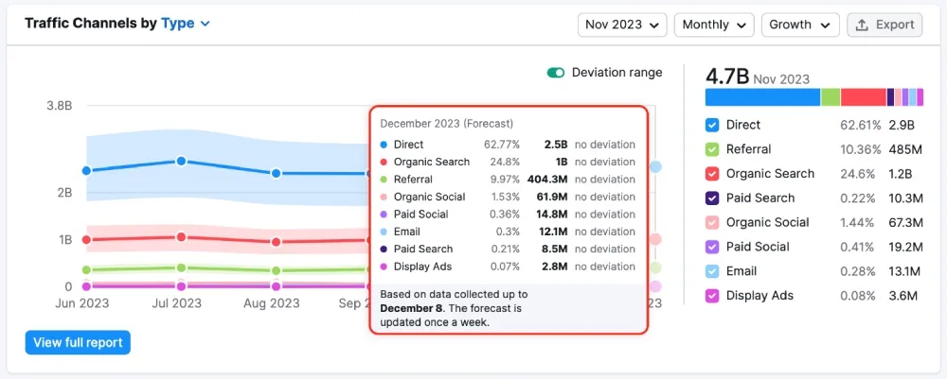Turn off the Display Ads checkbox
This screenshot has width=947, height=379.
click(x=713, y=296)
